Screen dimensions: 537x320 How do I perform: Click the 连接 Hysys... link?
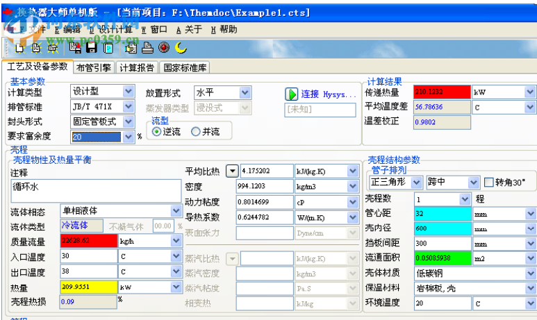pyautogui.click(x=329, y=94)
